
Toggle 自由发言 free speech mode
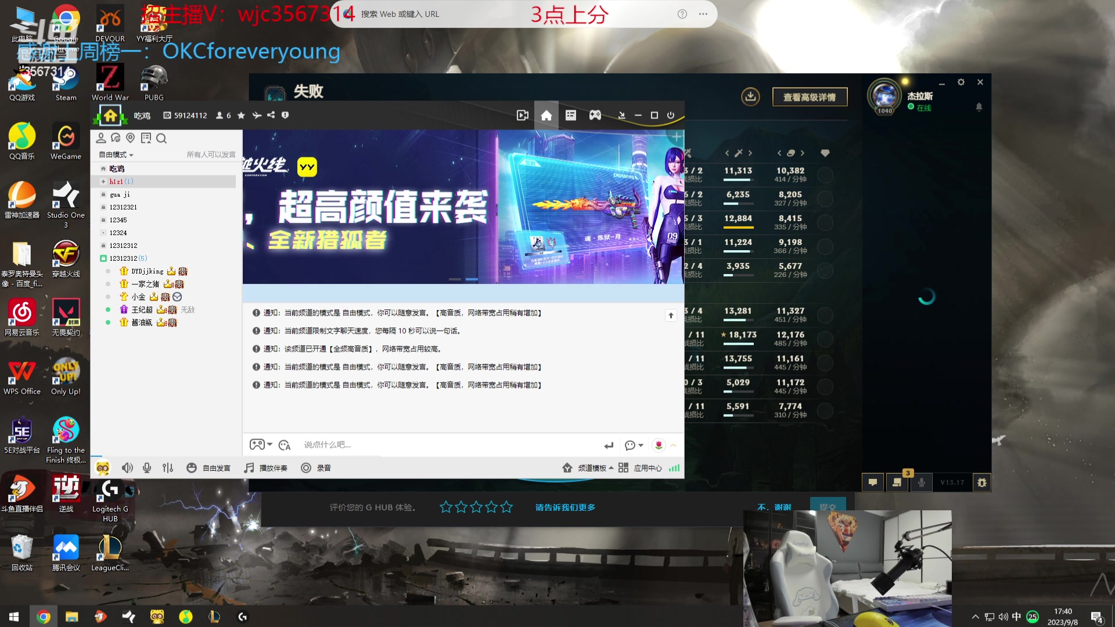coord(208,468)
